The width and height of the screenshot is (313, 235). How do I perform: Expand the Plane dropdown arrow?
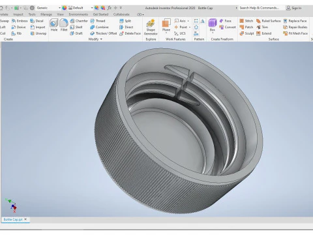tap(166, 33)
